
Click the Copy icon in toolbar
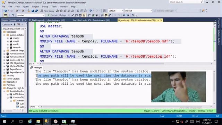coord(82,11)
